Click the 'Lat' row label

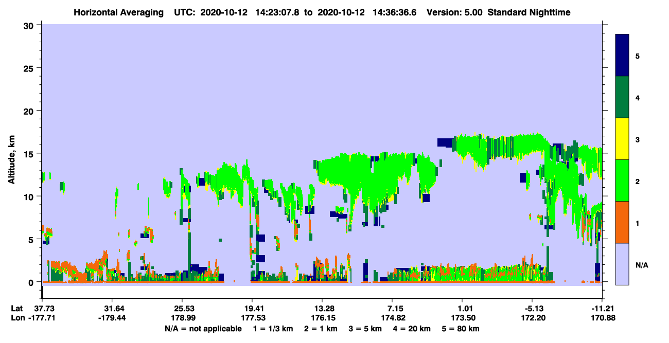pyautogui.click(x=17, y=309)
